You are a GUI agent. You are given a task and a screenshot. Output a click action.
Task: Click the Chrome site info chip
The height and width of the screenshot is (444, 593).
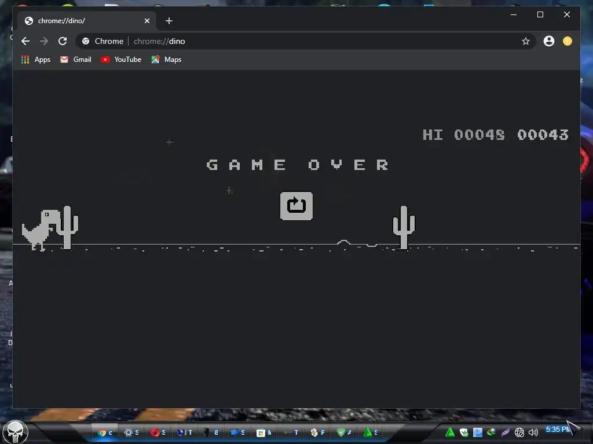click(x=103, y=41)
